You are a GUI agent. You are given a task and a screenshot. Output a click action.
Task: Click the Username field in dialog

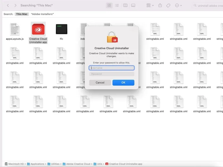[x=112, y=68]
